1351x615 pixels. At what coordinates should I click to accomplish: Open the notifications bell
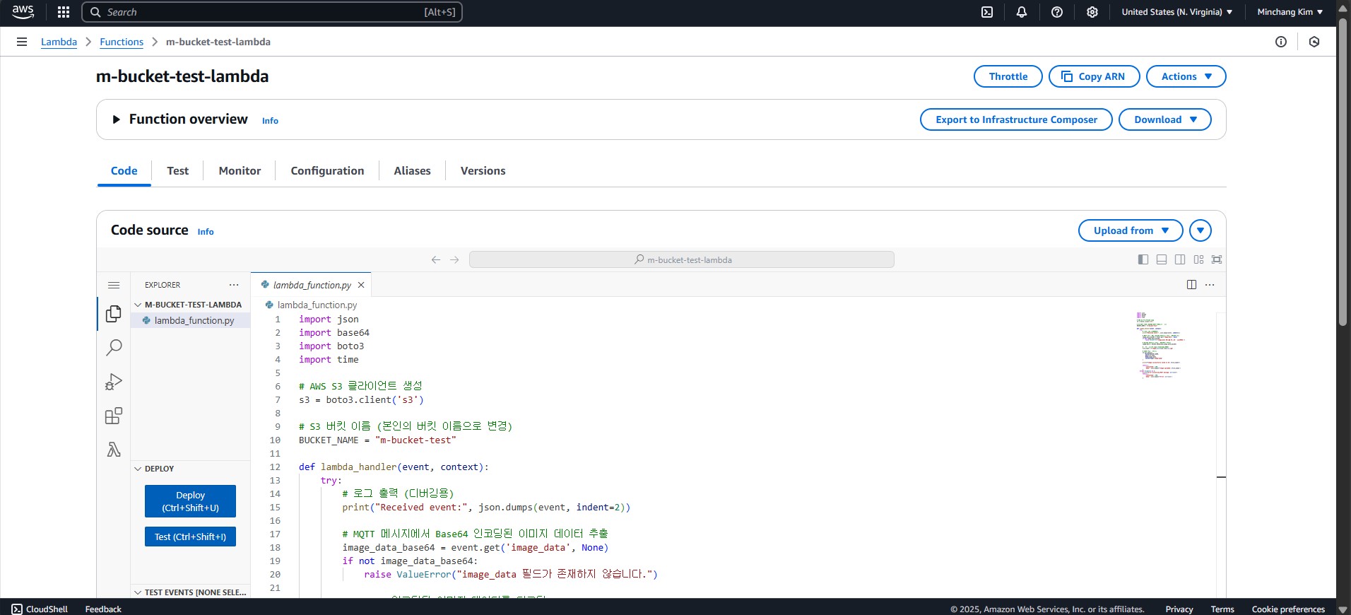point(1022,12)
